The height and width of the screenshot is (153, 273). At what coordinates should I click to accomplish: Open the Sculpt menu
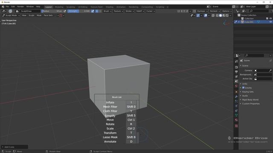[31, 15]
